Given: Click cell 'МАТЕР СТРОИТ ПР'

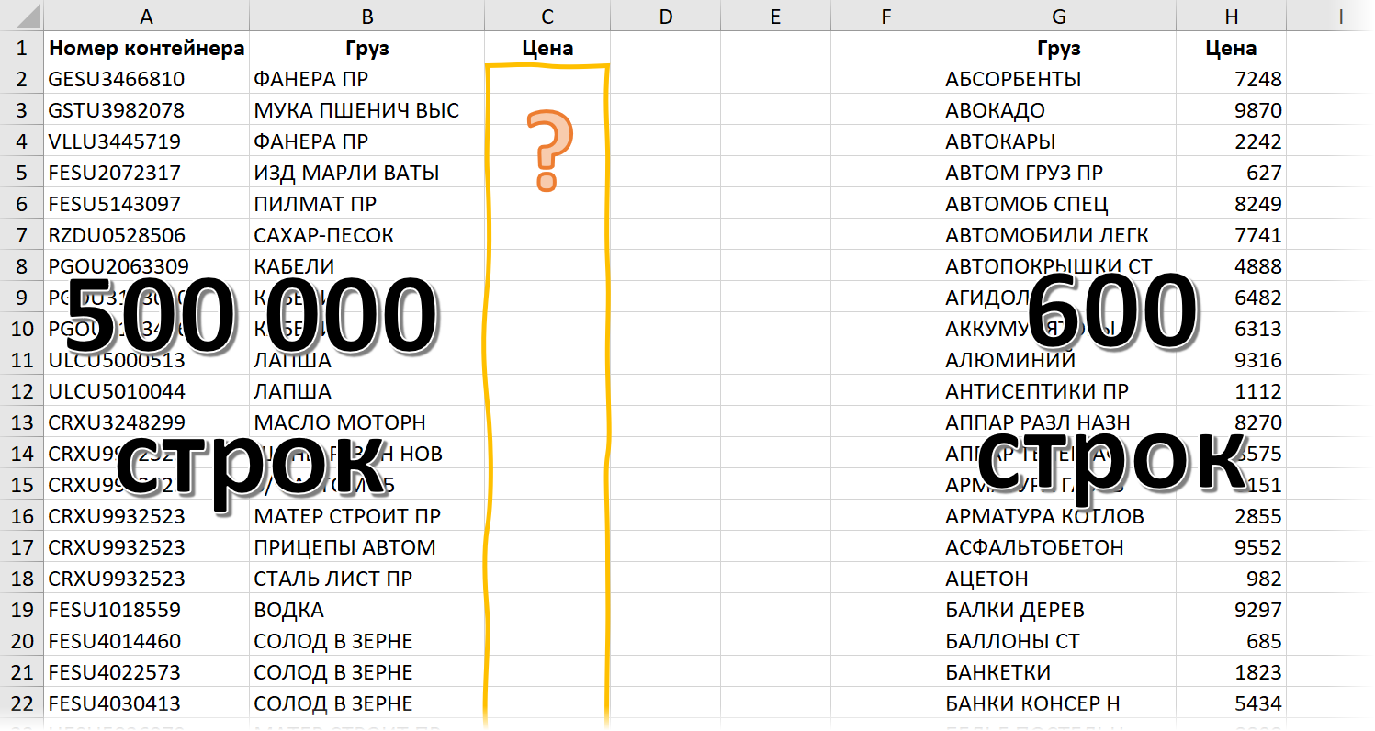Looking at the screenshot, I should coord(366,516).
